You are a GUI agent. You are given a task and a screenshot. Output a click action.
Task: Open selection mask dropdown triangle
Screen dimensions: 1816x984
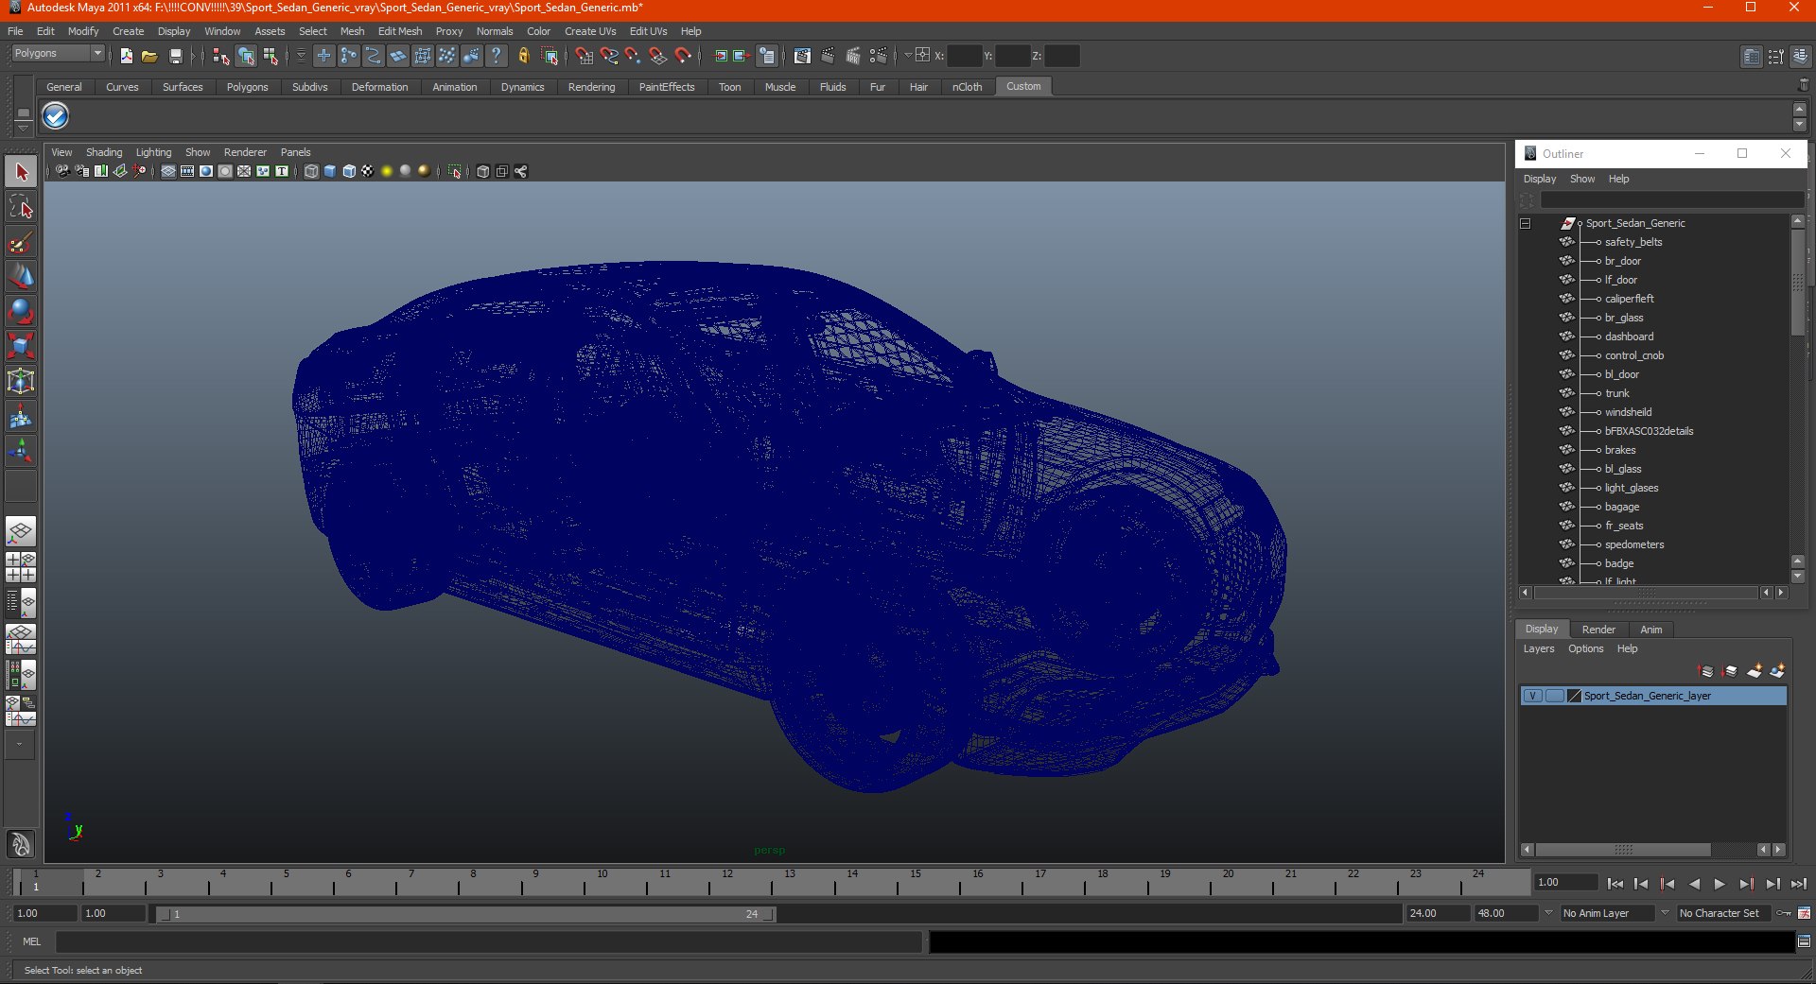point(301,57)
